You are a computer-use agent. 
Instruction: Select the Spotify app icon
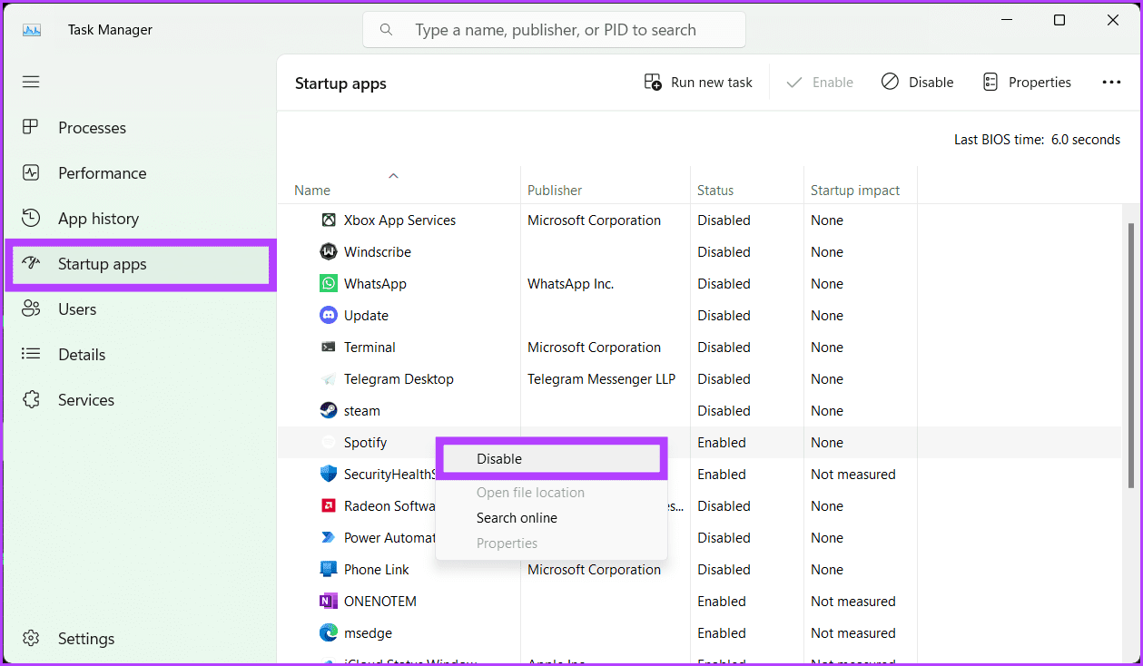point(328,442)
